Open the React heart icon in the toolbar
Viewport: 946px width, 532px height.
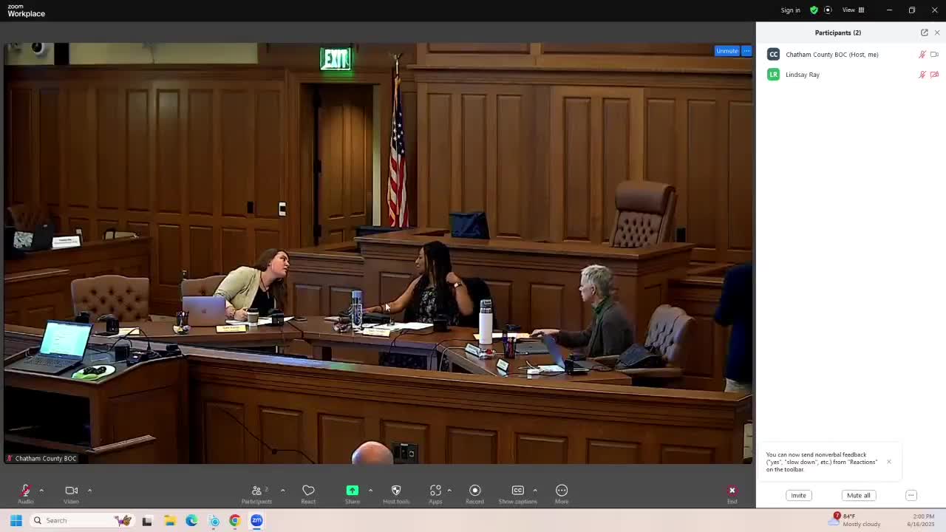coord(308,494)
